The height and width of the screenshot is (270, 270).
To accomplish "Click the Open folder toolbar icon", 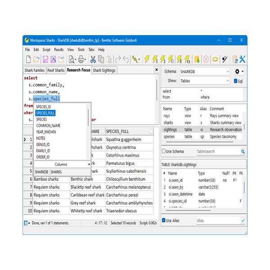I will (36, 59).
